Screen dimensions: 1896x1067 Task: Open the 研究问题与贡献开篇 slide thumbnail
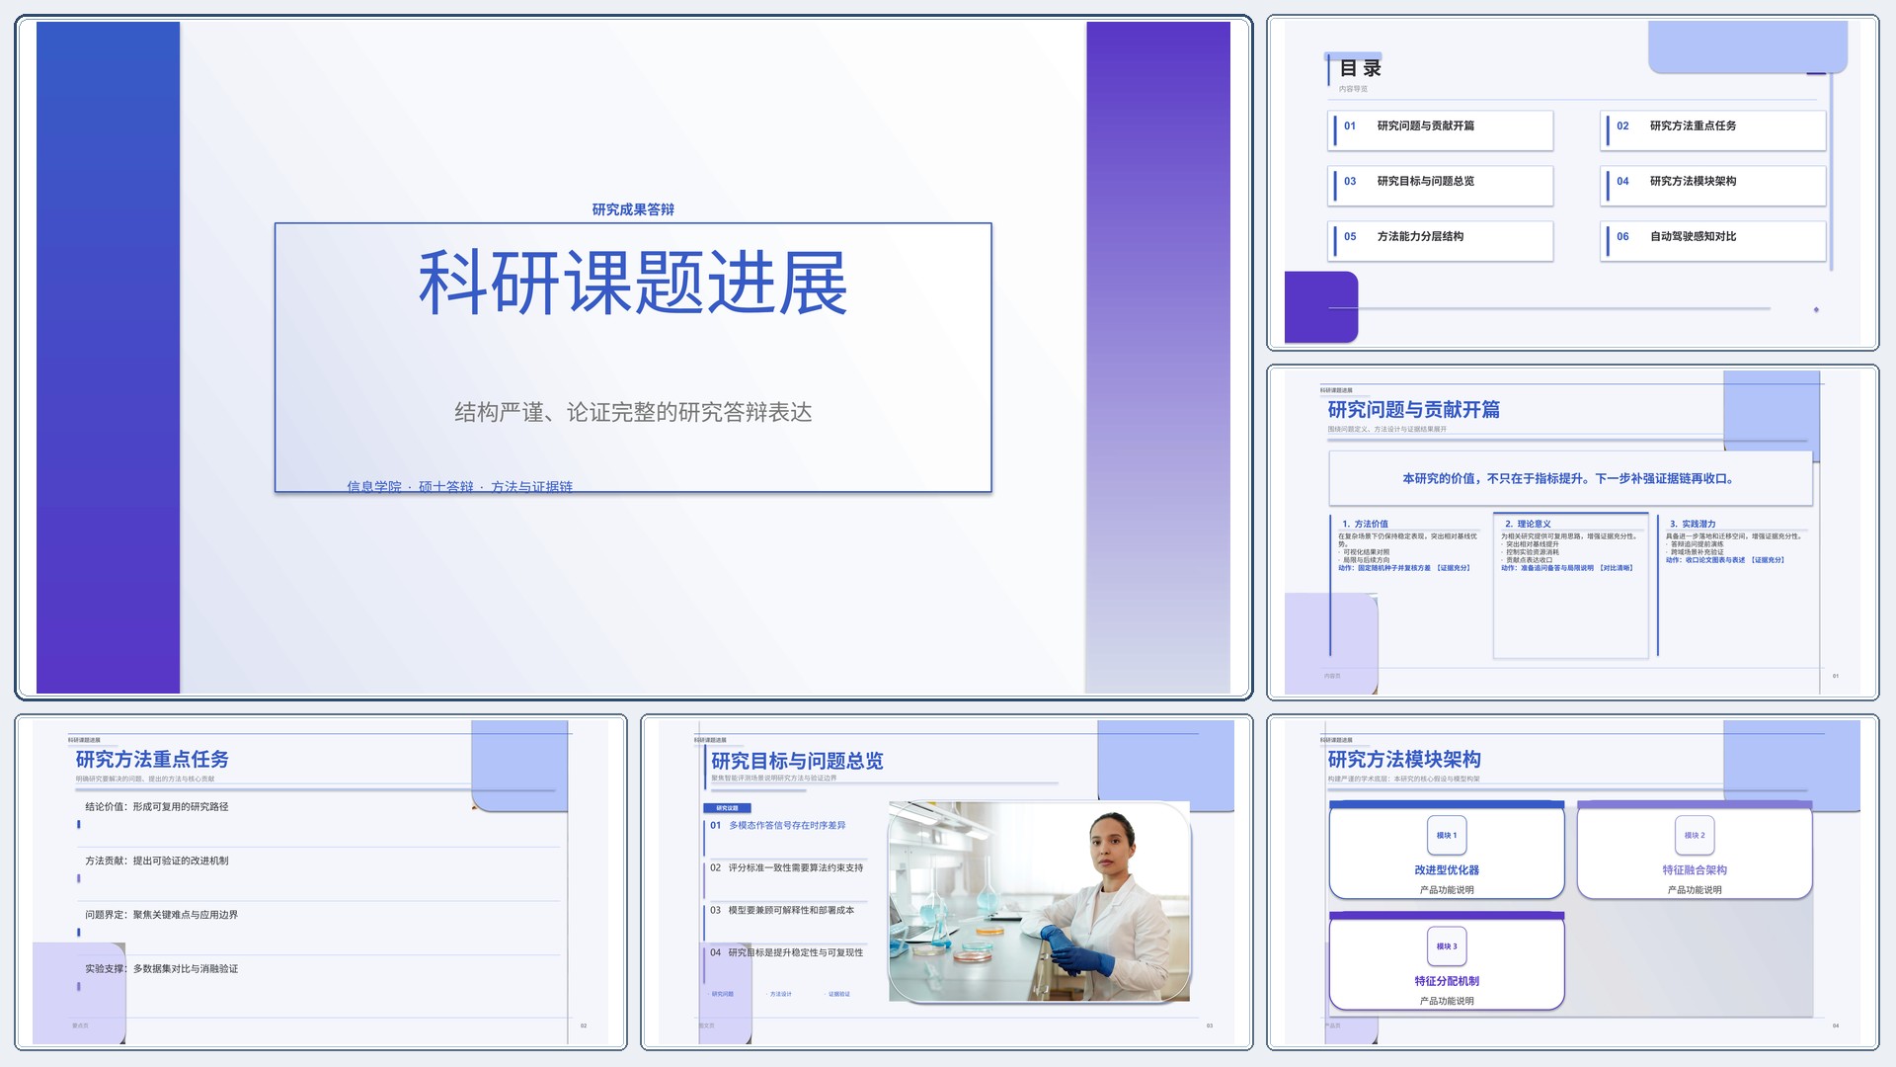click(x=1572, y=533)
